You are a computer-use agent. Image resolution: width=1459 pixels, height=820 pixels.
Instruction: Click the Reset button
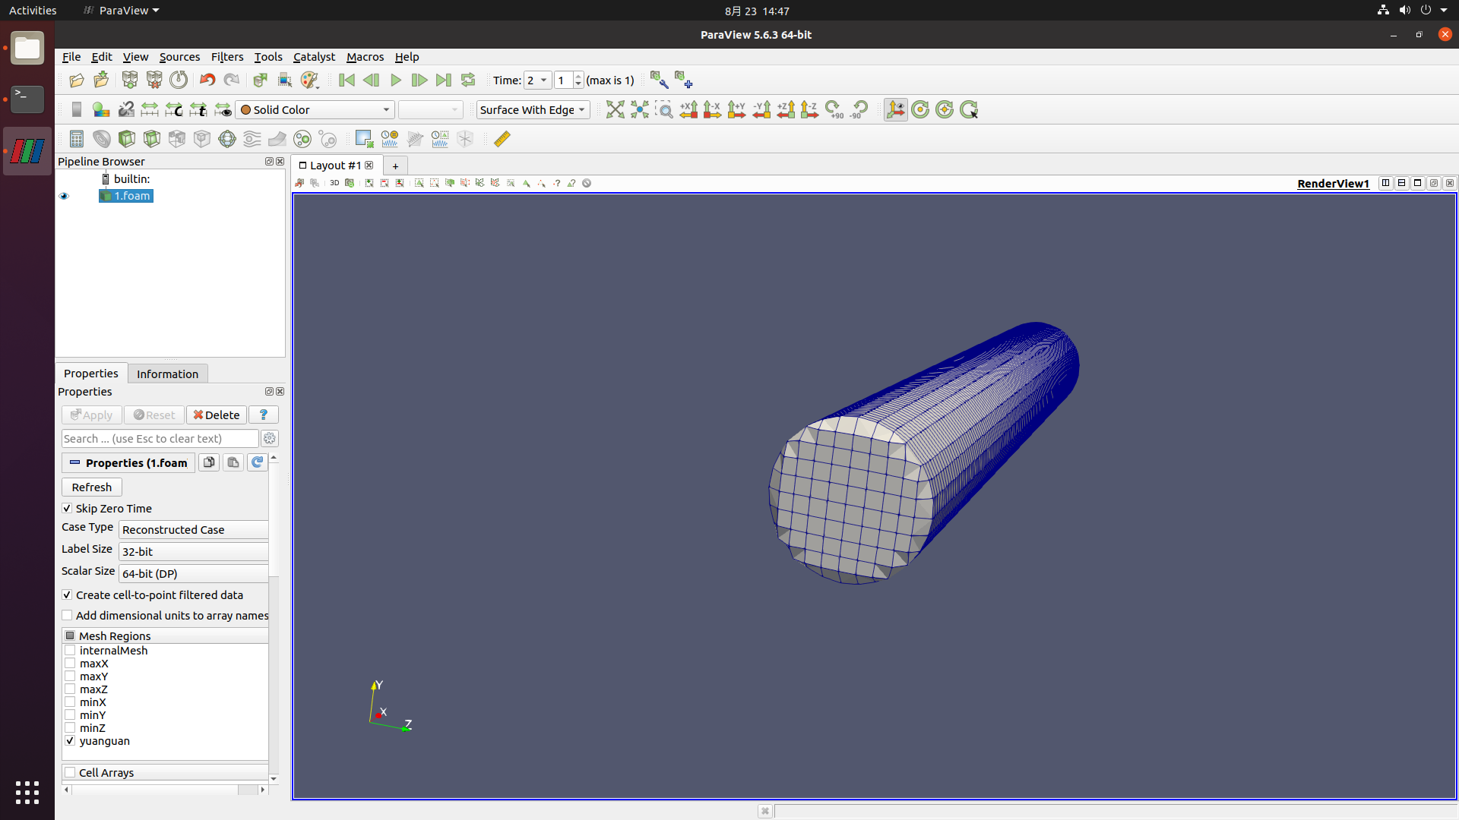[154, 415]
